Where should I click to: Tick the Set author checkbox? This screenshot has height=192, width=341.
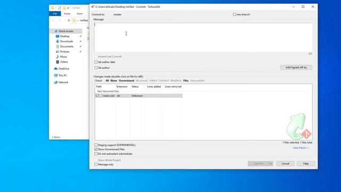coord(96,68)
